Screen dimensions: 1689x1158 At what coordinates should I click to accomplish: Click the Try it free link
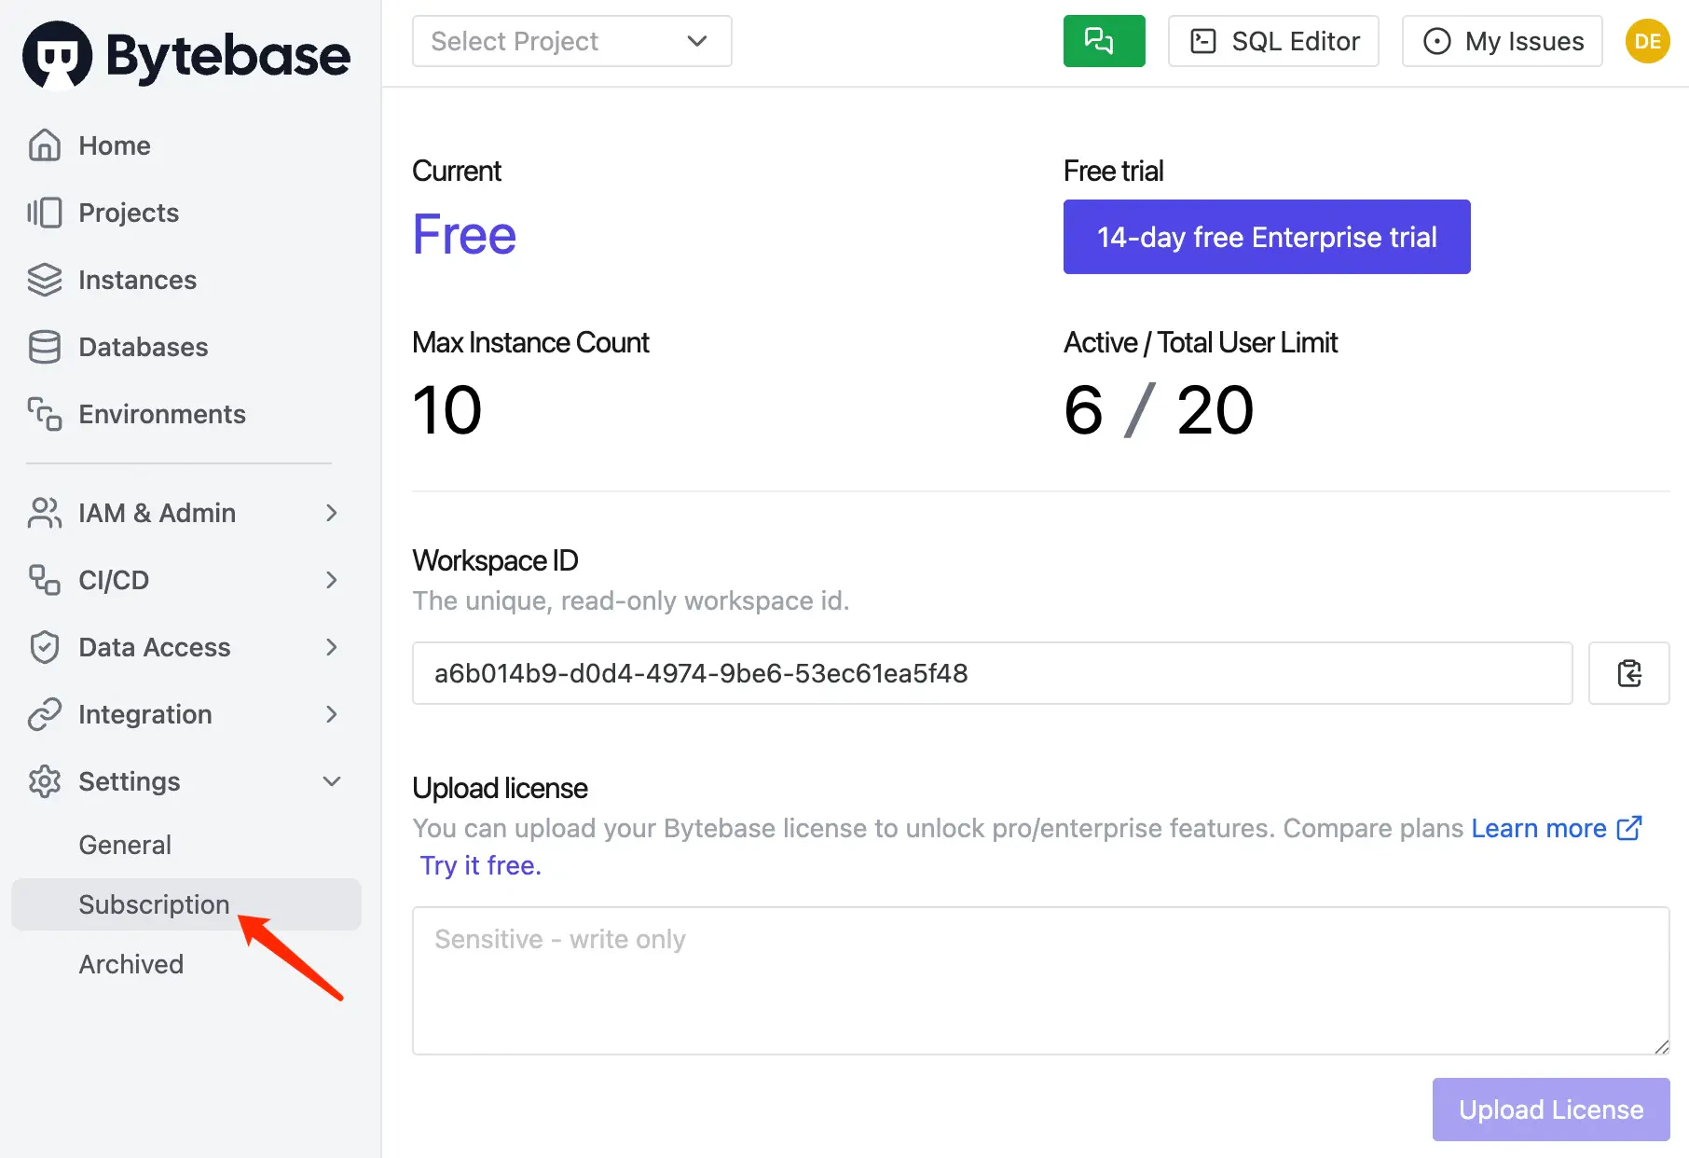(x=480, y=865)
